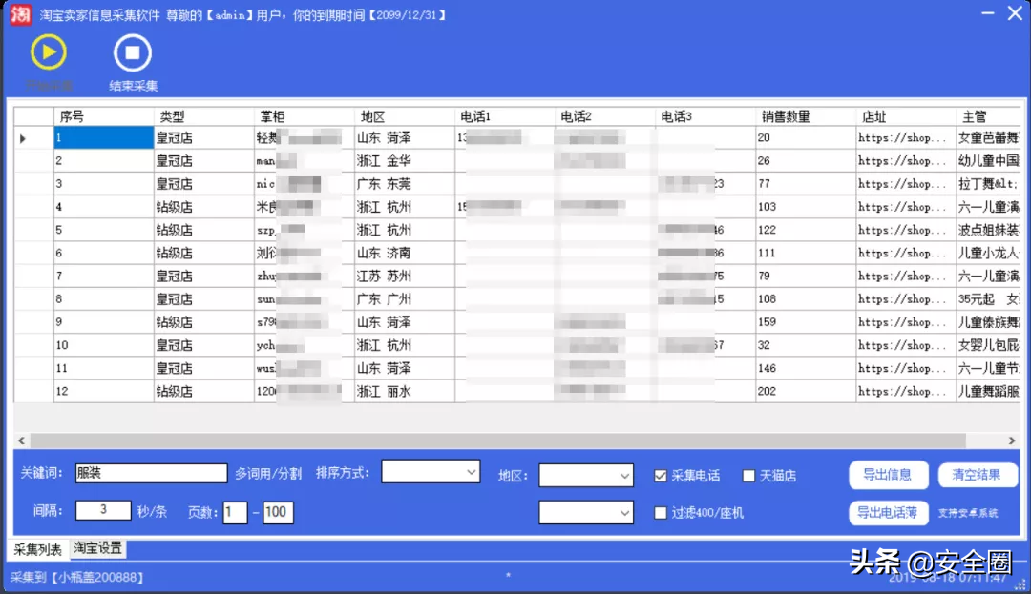This screenshot has width=1031, height=594.
Task: Click the yellow start collection play icon
Action: click(x=49, y=52)
